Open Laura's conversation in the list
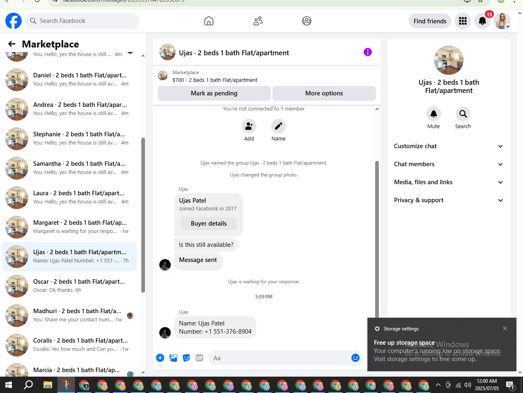523x393 pixels. point(70,197)
